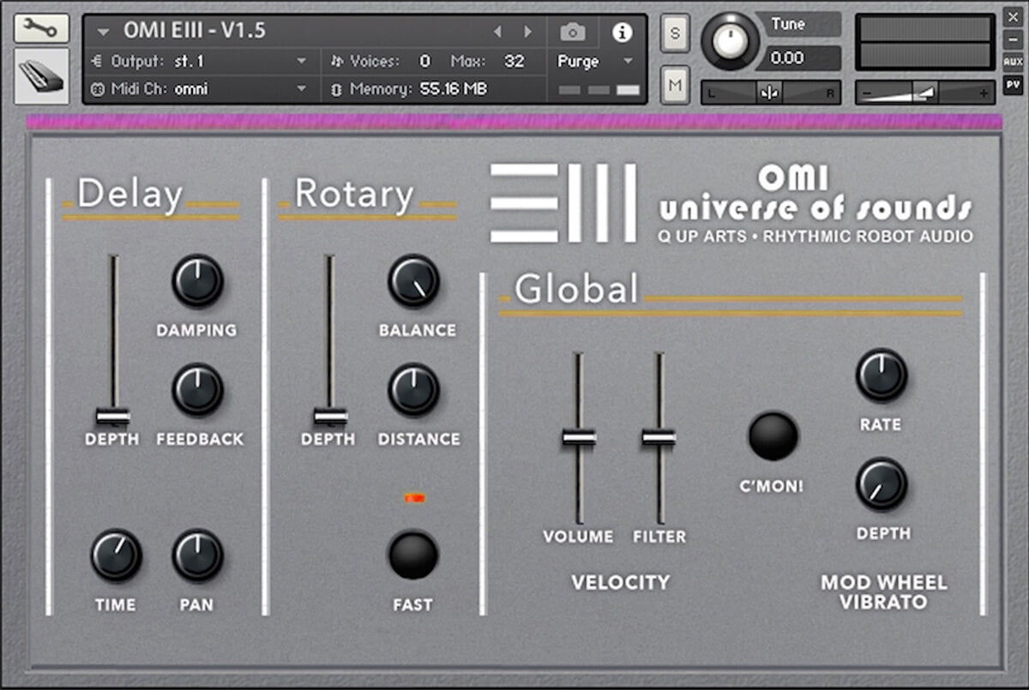Click the Voices note icon

coord(337,62)
